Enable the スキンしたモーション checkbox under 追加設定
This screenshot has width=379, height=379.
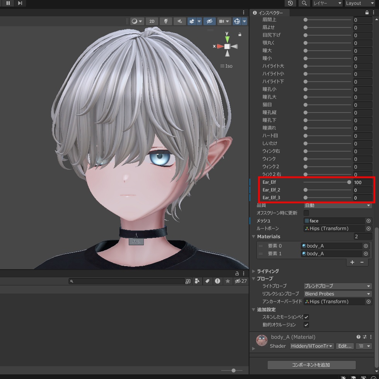click(306, 317)
